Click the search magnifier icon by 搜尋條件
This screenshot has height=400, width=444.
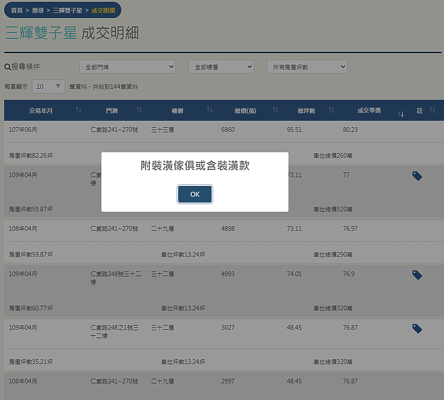7,67
